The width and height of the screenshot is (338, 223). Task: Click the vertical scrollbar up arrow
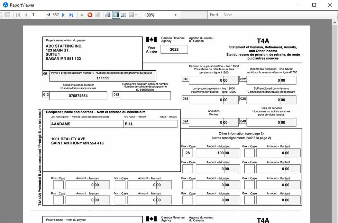tap(335, 22)
